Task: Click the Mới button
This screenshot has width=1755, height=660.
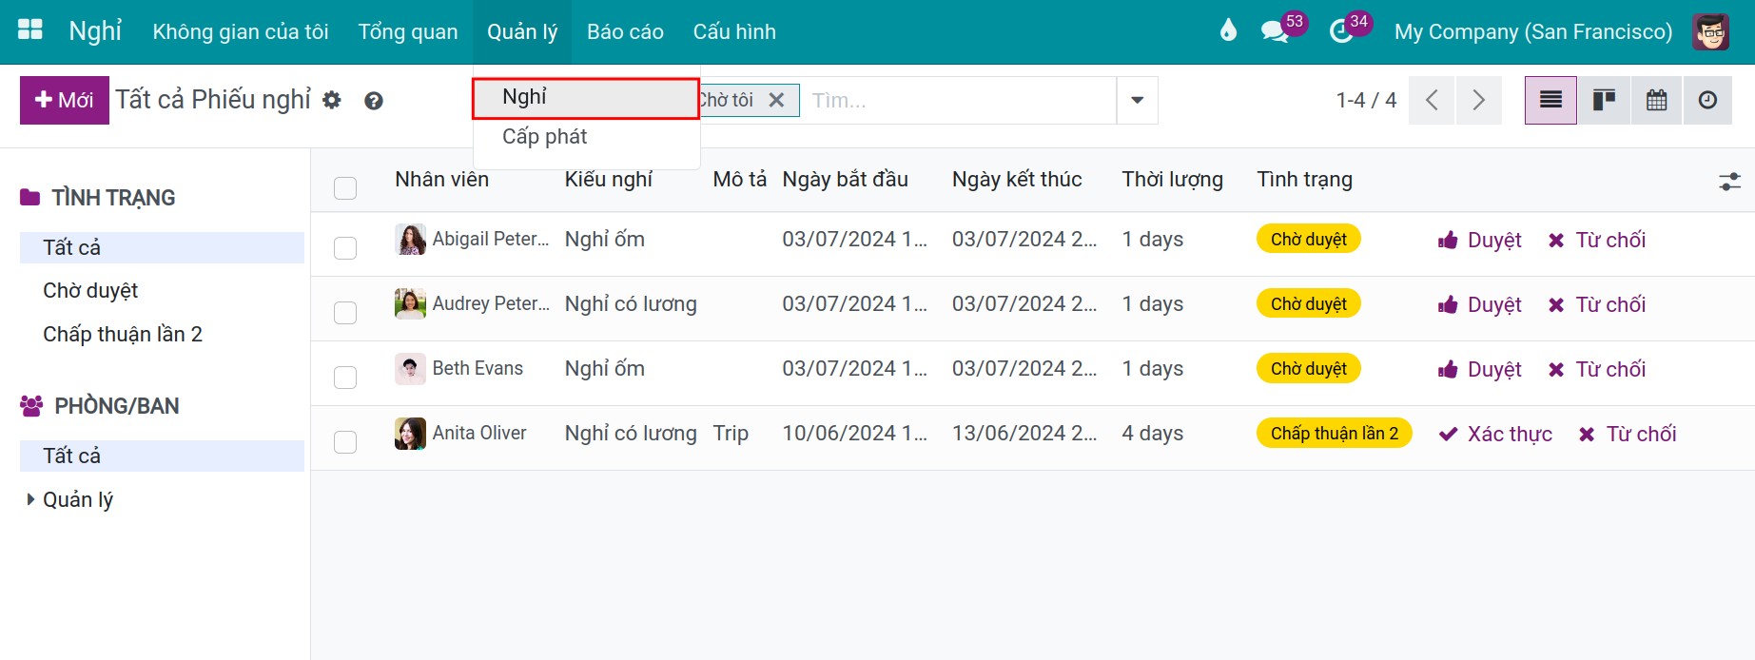Action: point(65,100)
